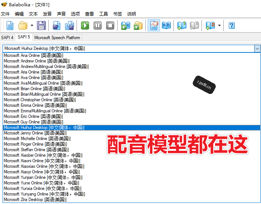Select Microsoft Xiaoni Online voice
The image size is (261, 204).
[132, 161]
